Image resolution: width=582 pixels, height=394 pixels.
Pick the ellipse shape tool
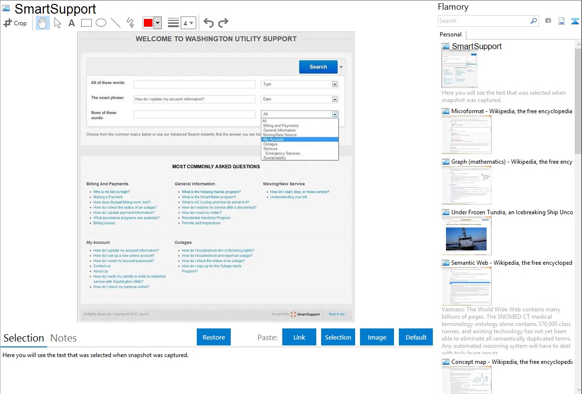101,23
